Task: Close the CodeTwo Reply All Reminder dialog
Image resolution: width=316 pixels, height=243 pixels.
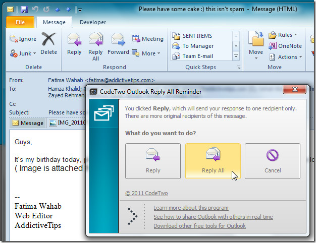Action: (x=295, y=89)
